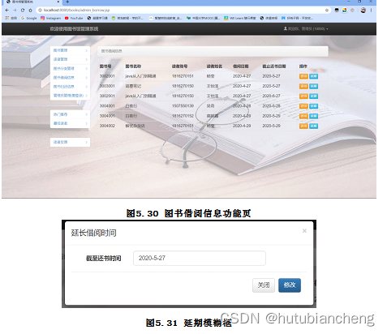This screenshot has width=387, height=334.
Task: Select reader number cell 1507550139
Action: click(183, 106)
